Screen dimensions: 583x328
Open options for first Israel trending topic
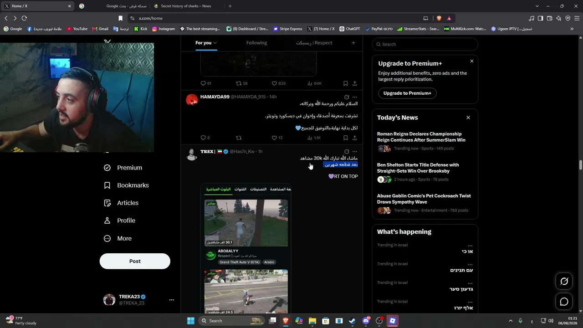tap(470, 246)
